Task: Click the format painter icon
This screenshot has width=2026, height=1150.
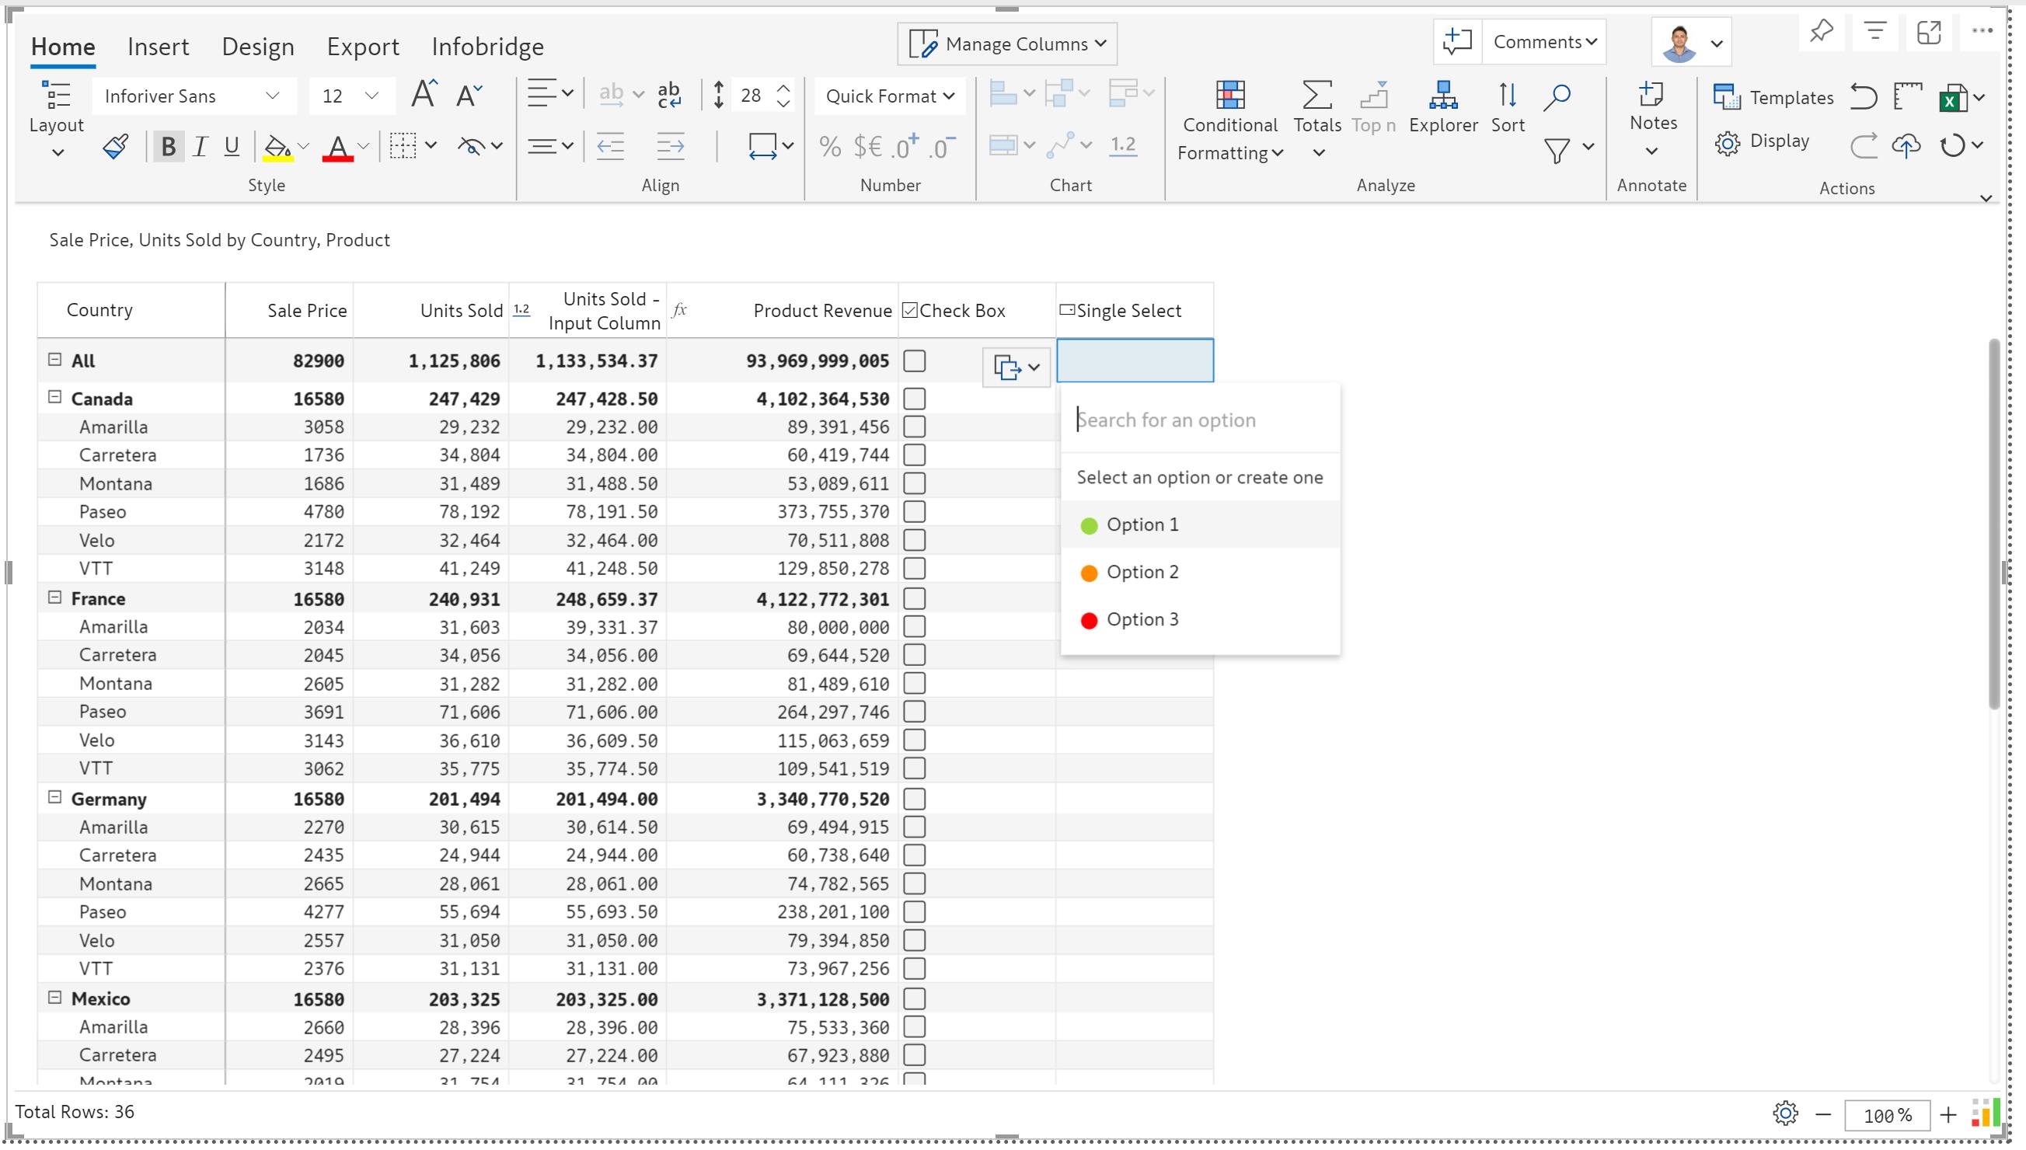Action: click(x=115, y=146)
